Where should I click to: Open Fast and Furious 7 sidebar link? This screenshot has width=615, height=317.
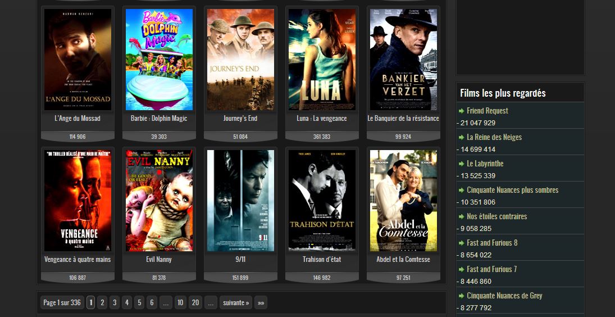tap(492, 269)
